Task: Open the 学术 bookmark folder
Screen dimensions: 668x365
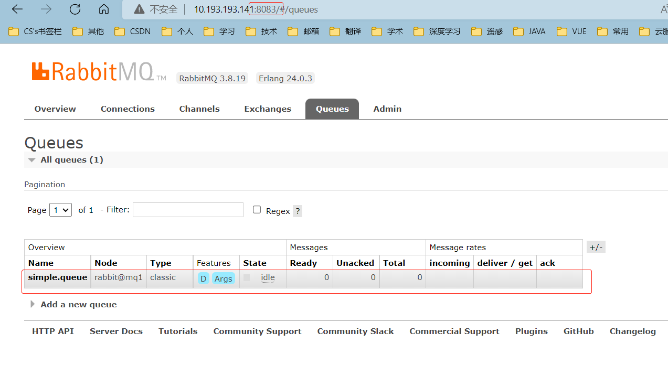Action: [x=387, y=31]
